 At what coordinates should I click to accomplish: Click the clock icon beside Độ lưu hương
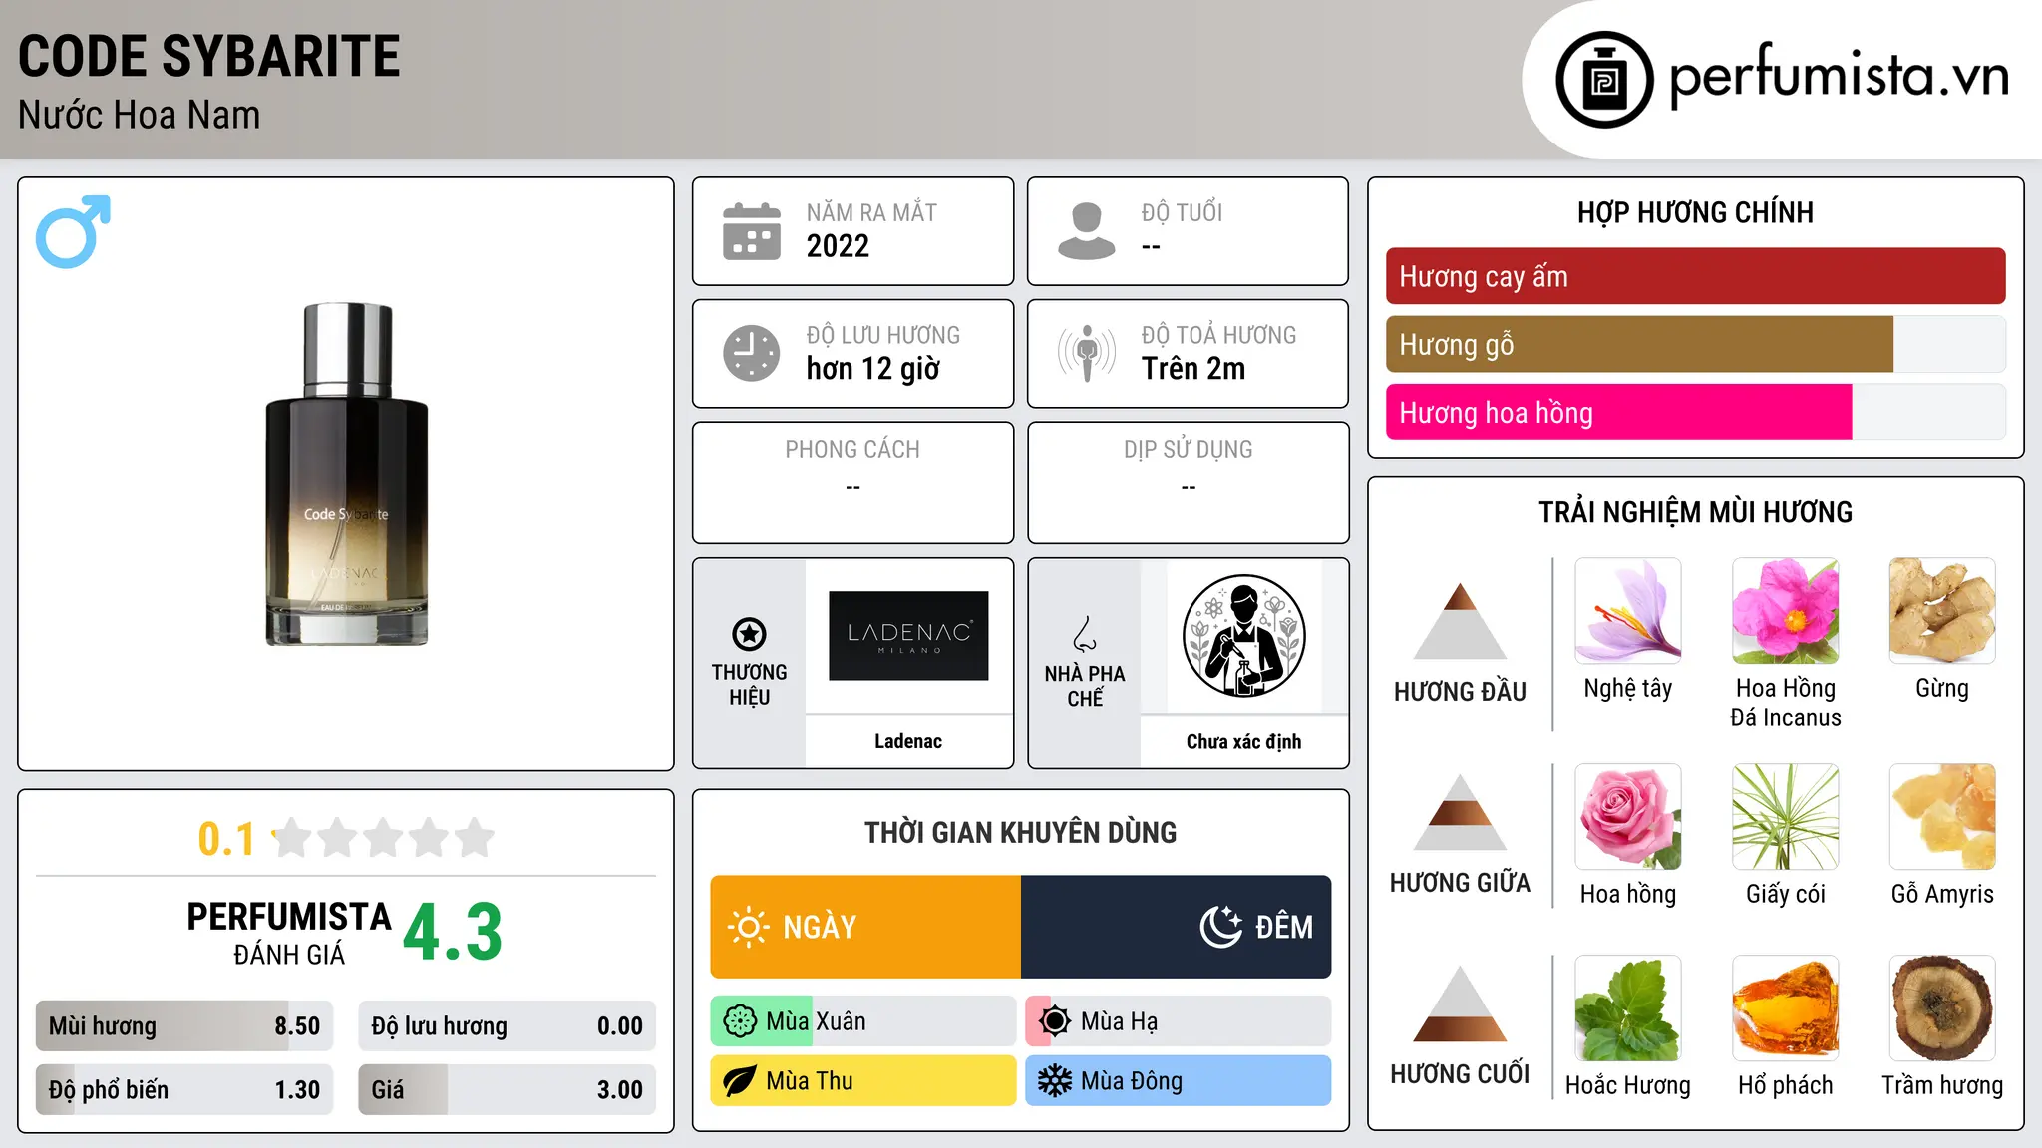[752, 353]
